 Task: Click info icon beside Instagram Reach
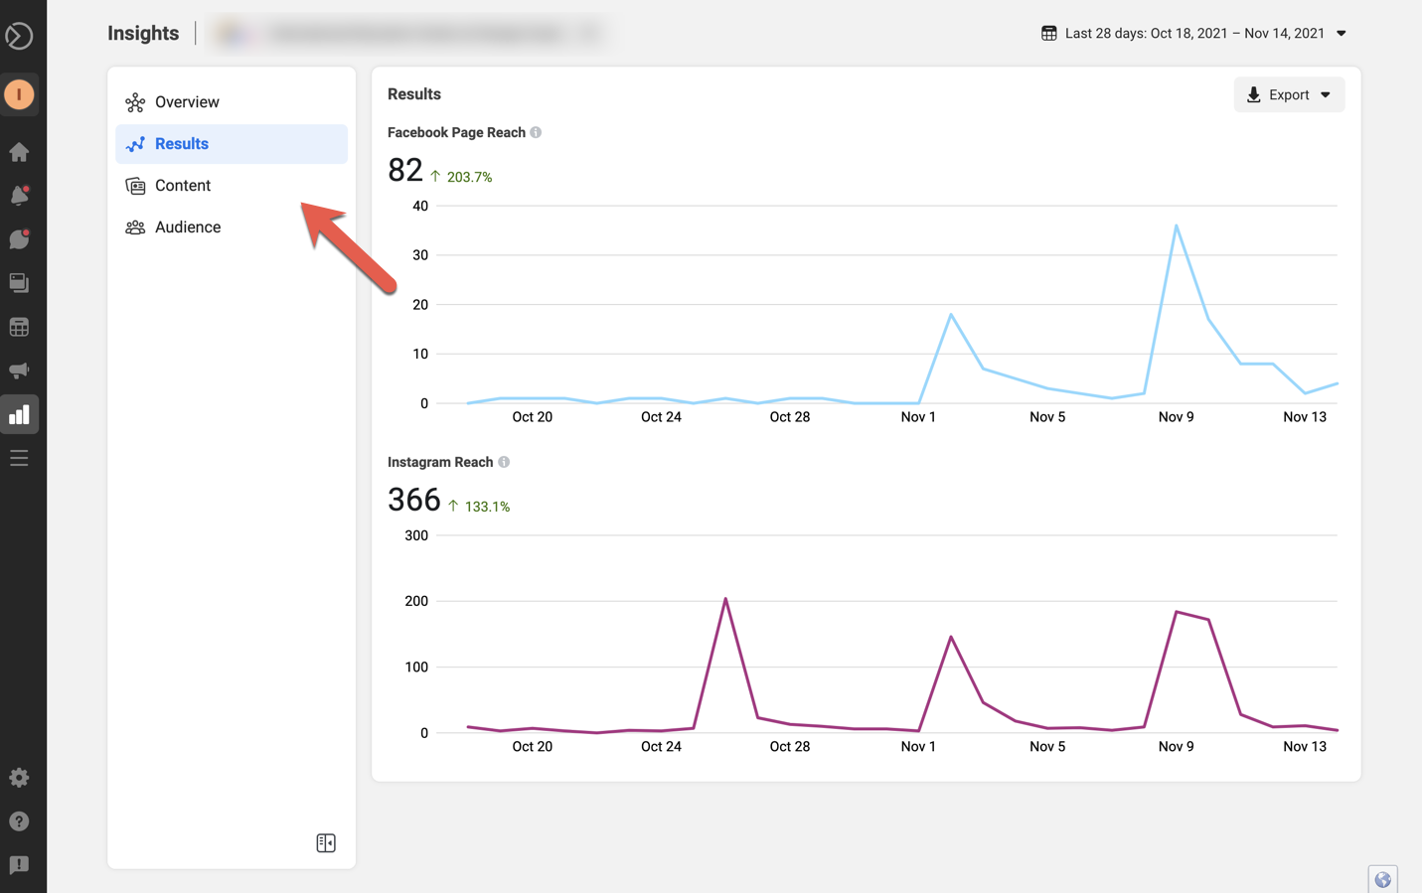504,462
